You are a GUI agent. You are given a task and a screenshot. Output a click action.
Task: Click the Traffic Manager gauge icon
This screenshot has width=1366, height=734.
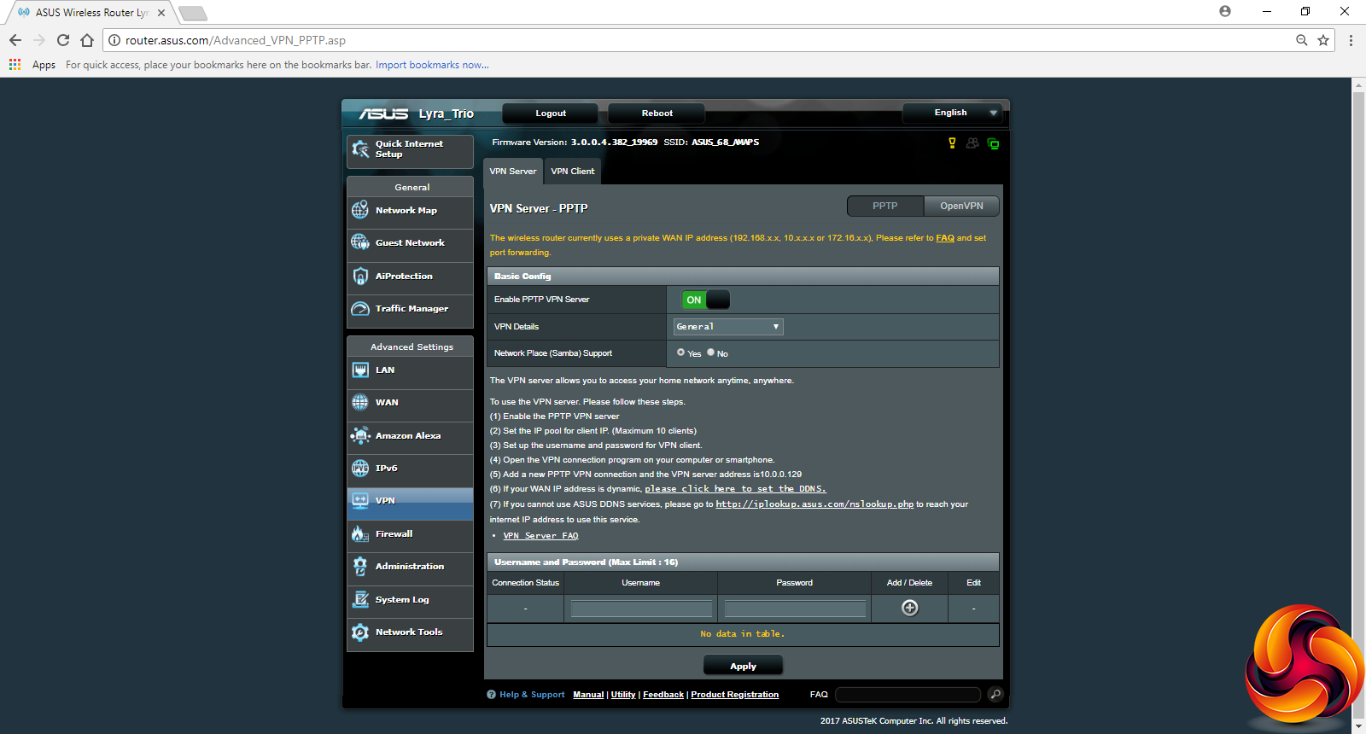point(360,309)
